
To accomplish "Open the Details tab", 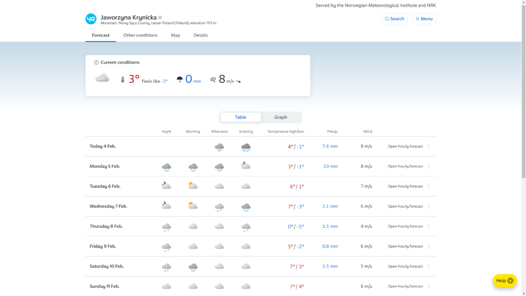I will pyautogui.click(x=201, y=35).
